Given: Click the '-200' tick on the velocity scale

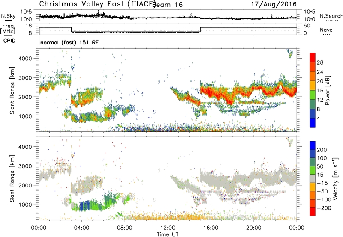Looking at the screenshot, I should click(x=324, y=208).
